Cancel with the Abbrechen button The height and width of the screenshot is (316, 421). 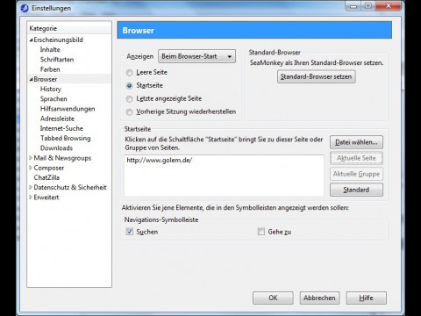click(319, 298)
